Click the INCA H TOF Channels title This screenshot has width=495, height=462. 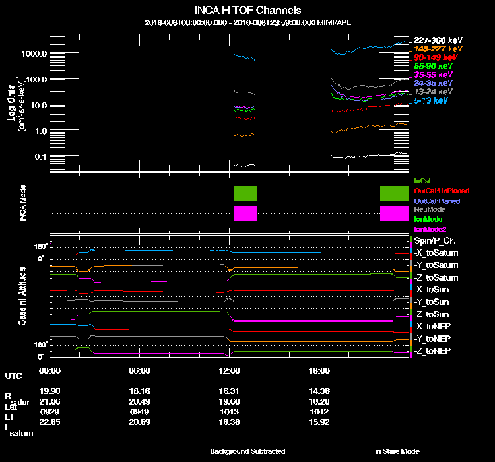pyautogui.click(x=247, y=11)
